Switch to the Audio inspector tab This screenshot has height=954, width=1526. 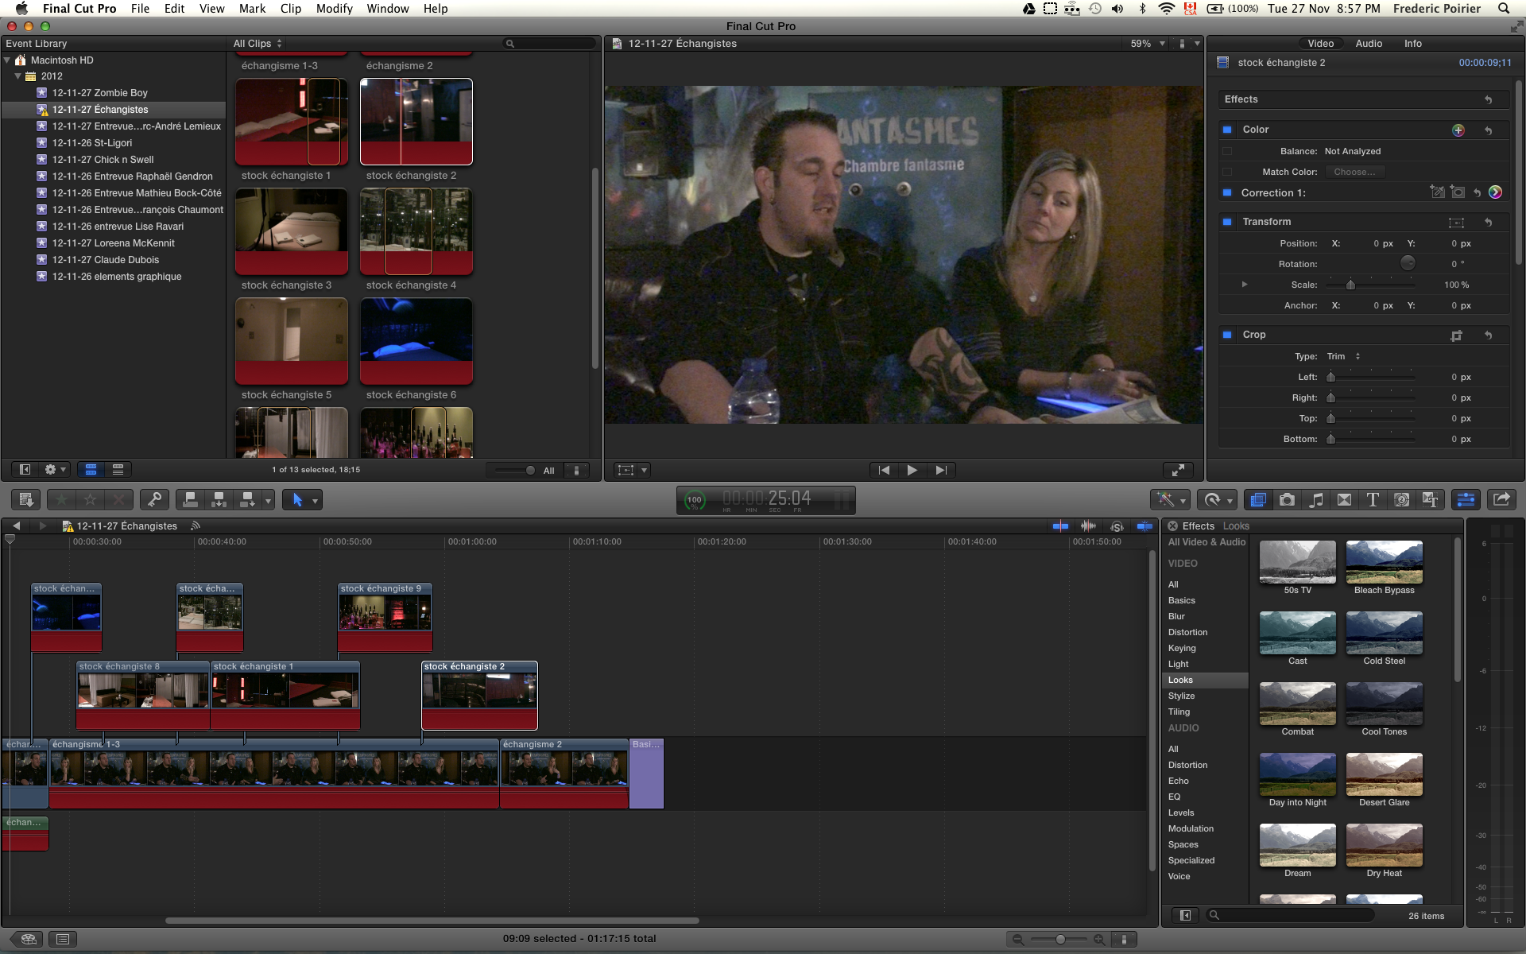pos(1368,44)
